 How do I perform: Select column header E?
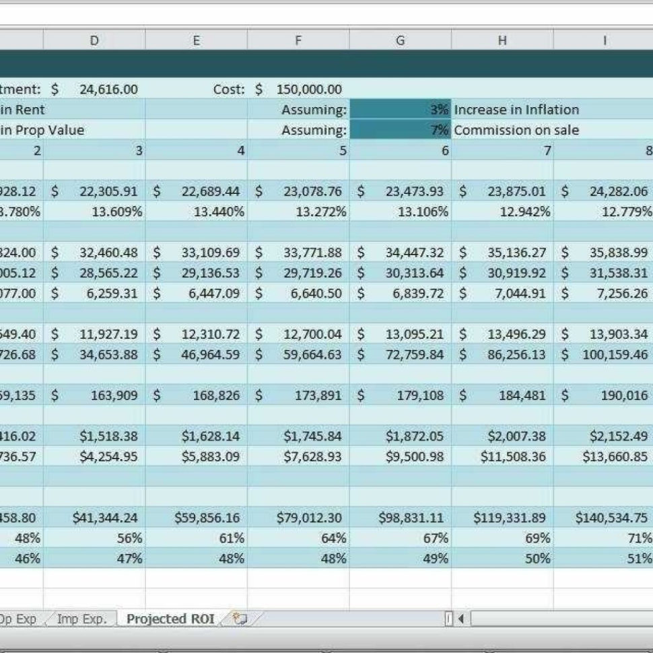click(x=196, y=40)
